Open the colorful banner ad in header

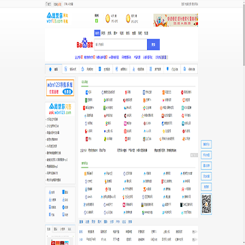(176, 20)
